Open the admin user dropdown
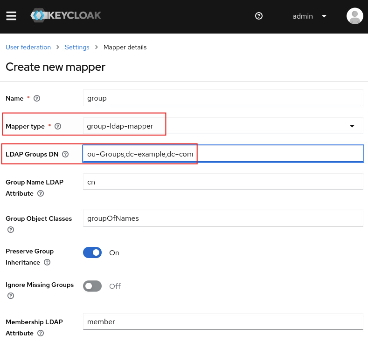 [309, 16]
